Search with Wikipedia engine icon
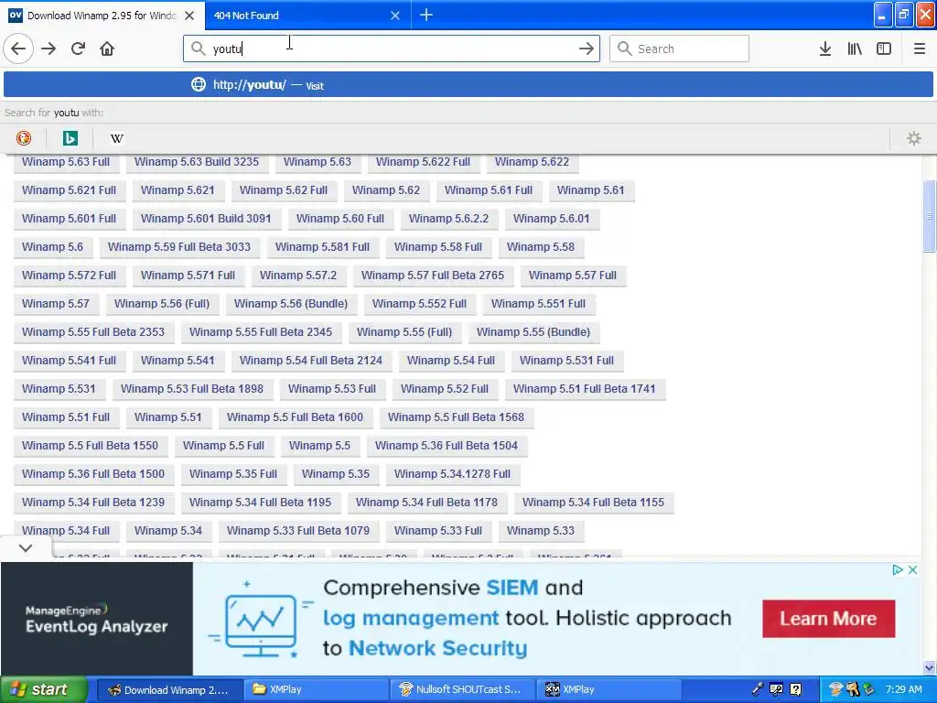This screenshot has width=937, height=703. tap(117, 139)
